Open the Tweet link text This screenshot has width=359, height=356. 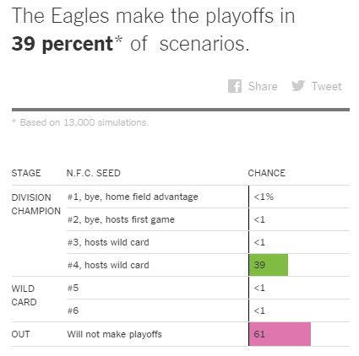(x=327, y=86)
